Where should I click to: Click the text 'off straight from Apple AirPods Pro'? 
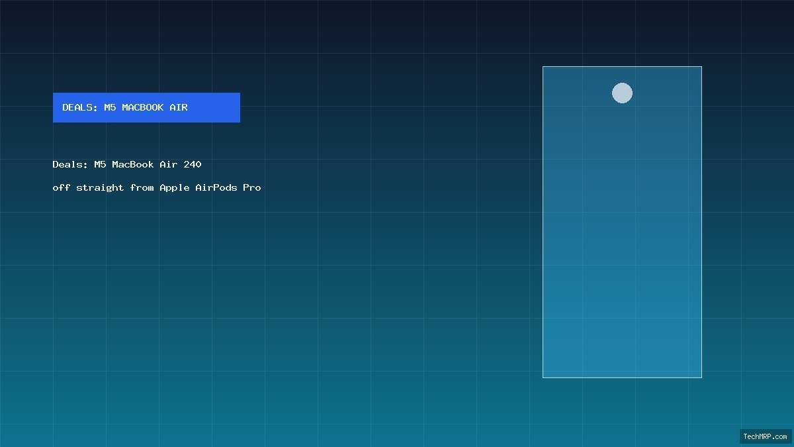pos(157,187)
